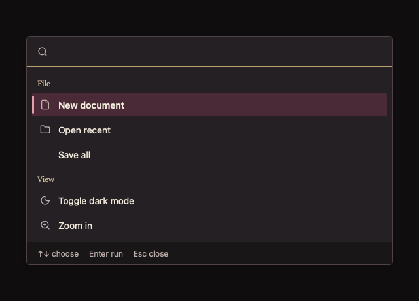
Task: Choose the Save all command
Action: click(209, 155)
